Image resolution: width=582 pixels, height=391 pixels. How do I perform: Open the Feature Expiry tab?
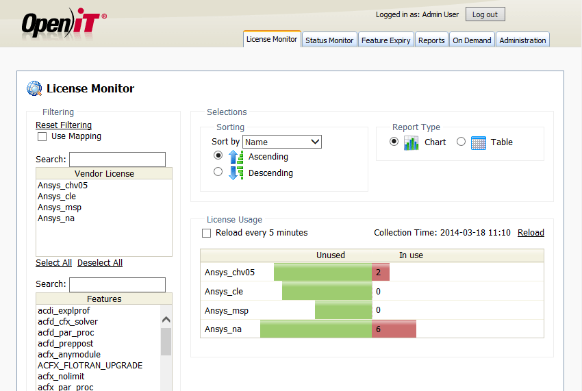(385, 40)
